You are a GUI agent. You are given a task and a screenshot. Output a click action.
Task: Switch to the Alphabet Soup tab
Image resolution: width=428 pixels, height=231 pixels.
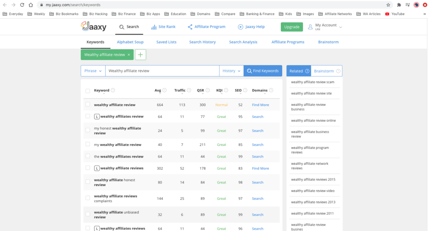(x=130, y=42)
